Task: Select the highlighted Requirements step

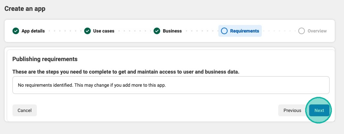Action: (244, 31)
